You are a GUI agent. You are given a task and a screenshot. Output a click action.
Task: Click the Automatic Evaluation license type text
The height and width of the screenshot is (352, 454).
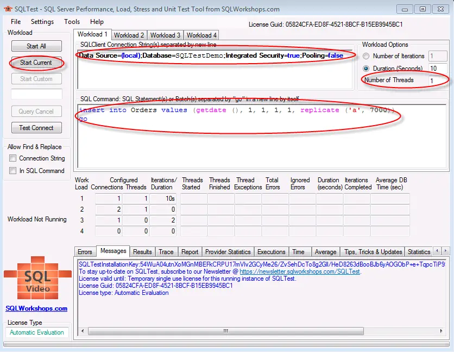[x=37, y=332]
